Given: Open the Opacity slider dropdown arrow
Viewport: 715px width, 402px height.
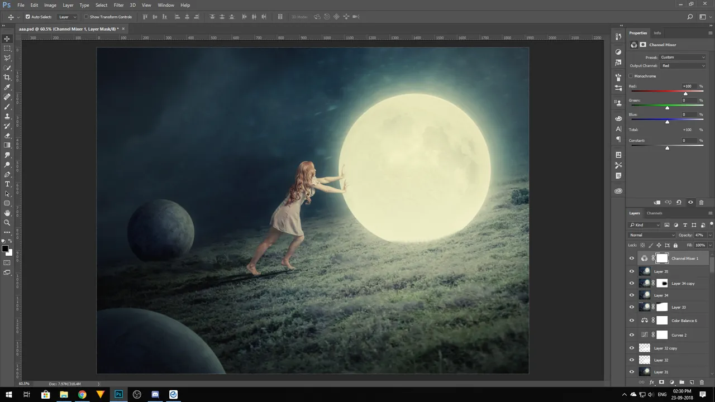Looking at the screenshot, I should (710, 235).
